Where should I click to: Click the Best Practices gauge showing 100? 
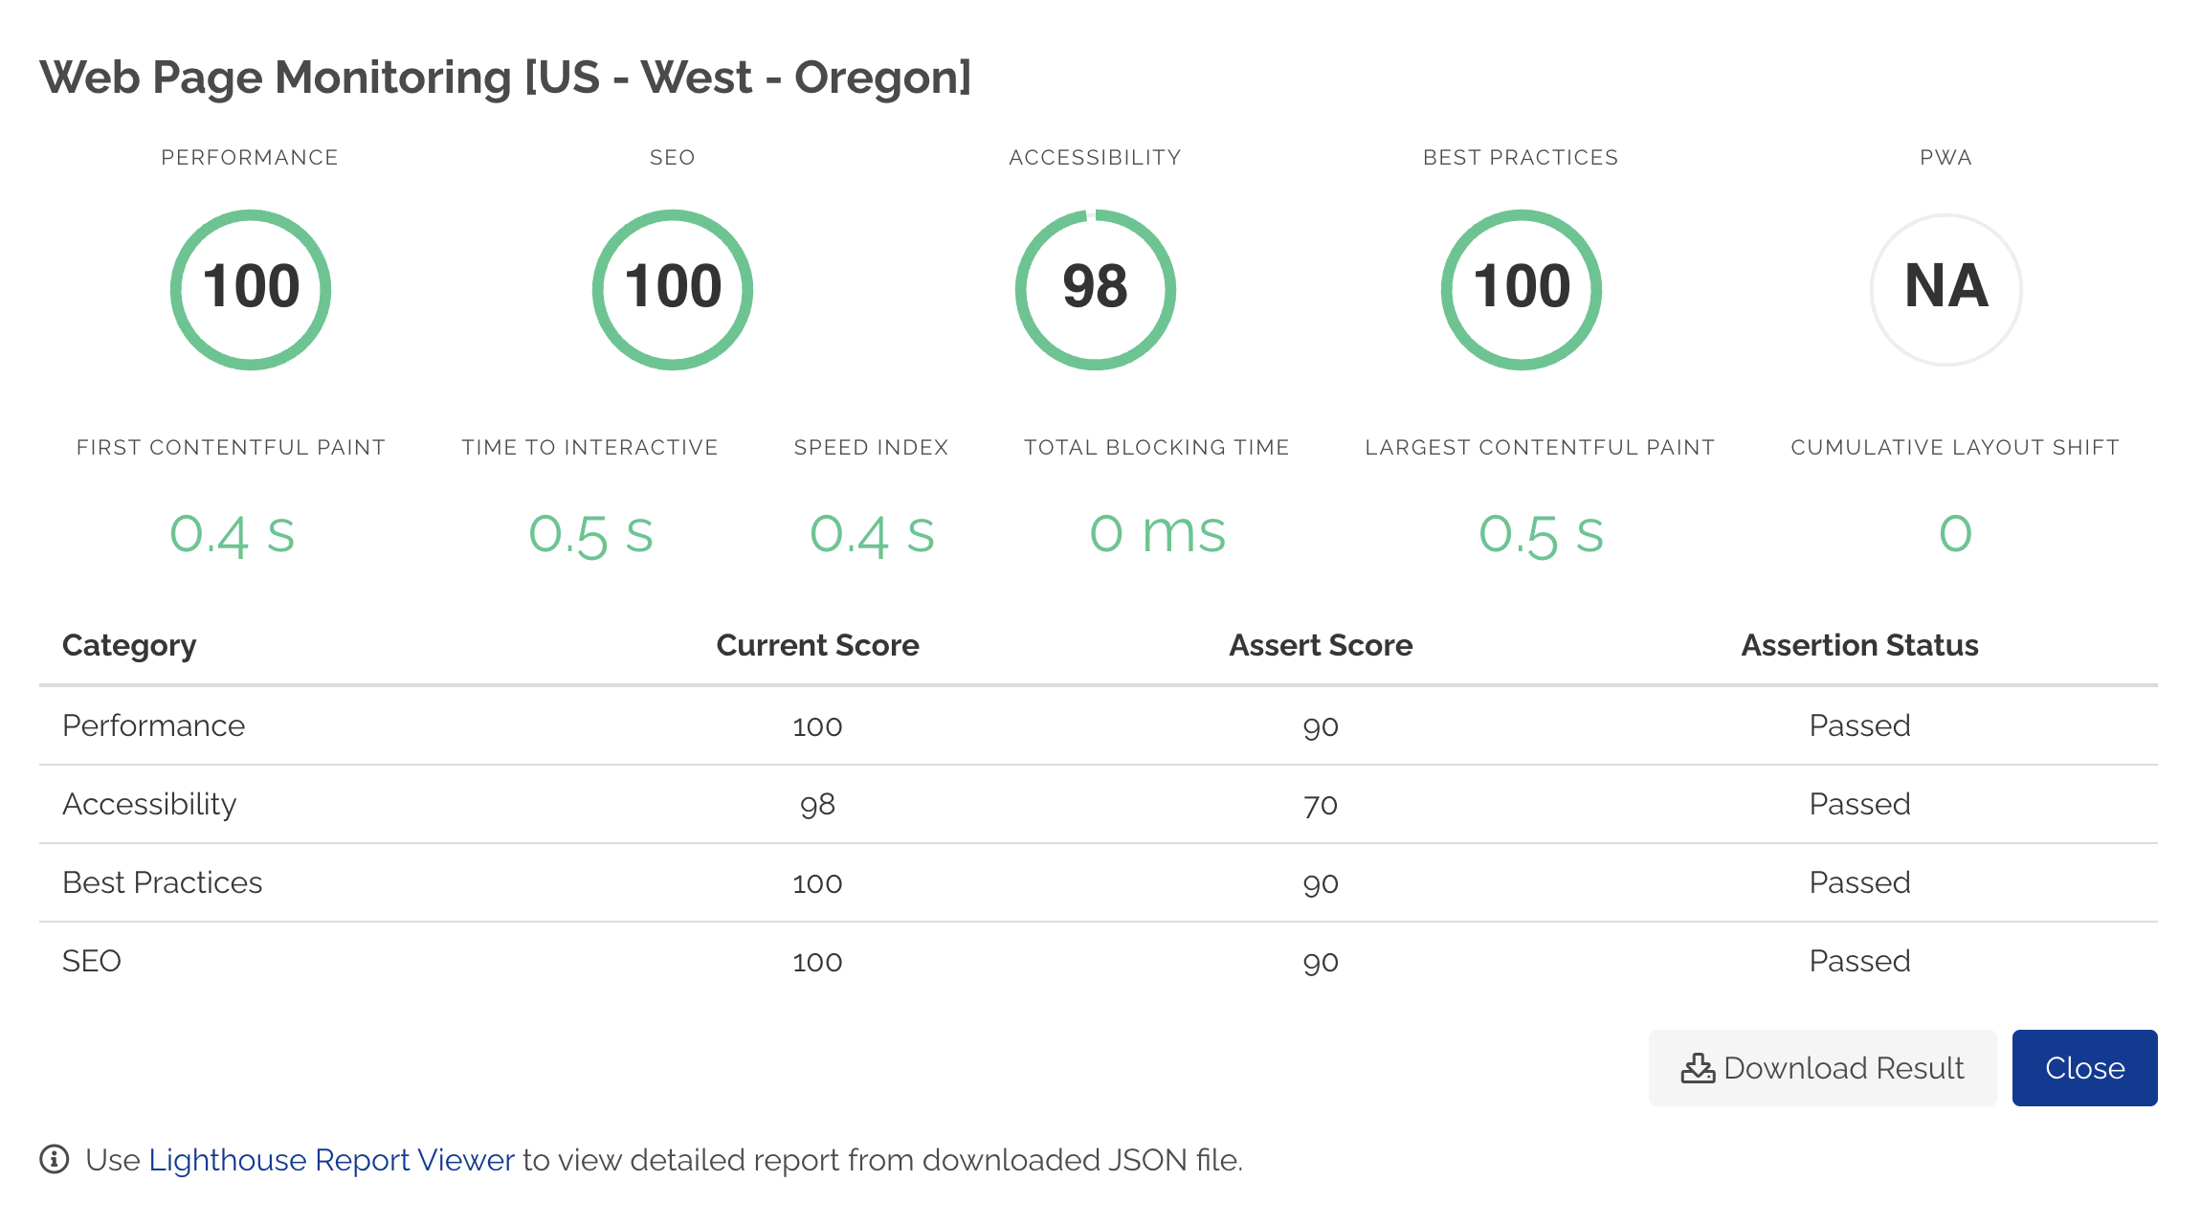[1520, 288]
